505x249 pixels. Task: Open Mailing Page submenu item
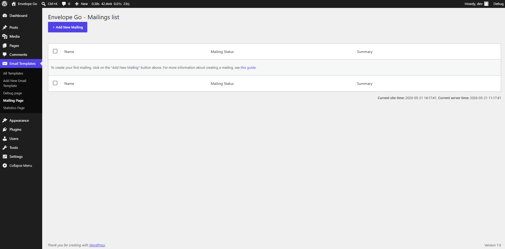click(13, 100)
